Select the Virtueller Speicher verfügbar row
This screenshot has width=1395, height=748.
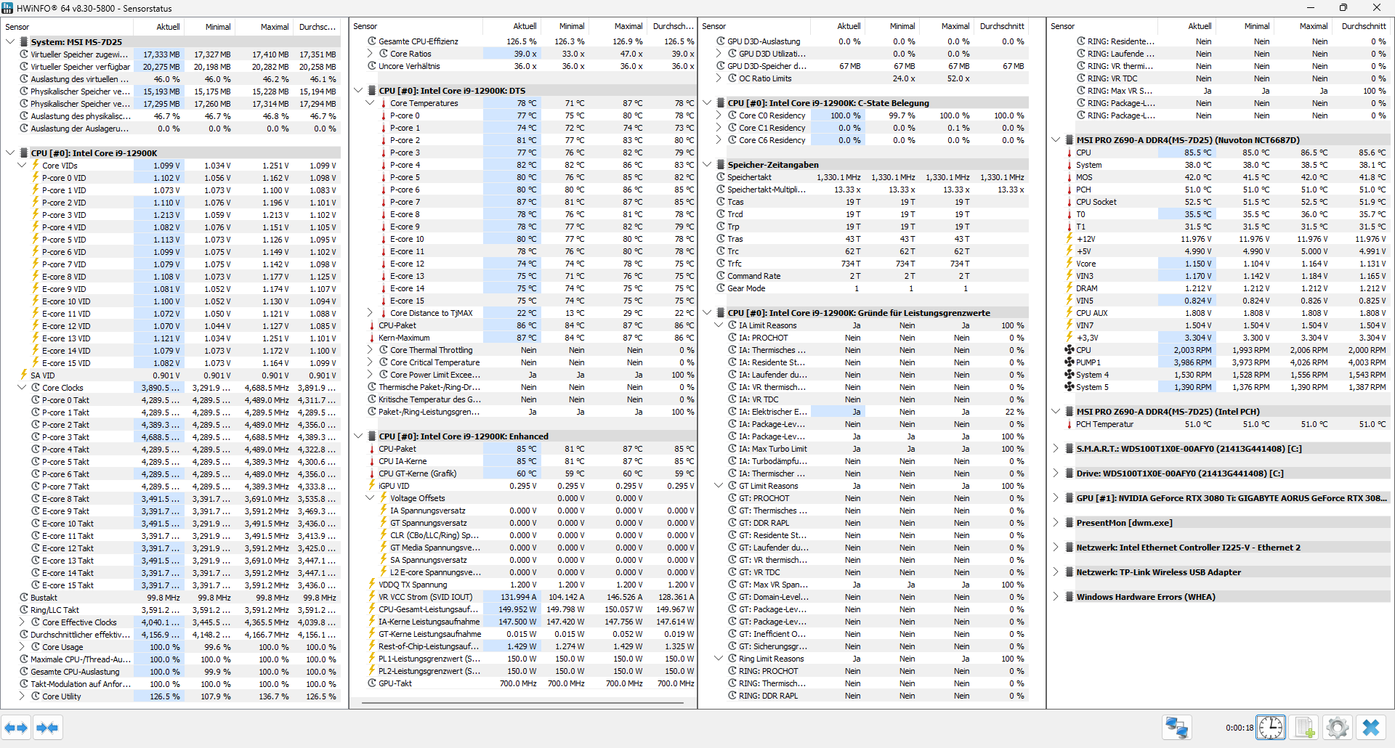pyautogui.click(x=171, y=67)
